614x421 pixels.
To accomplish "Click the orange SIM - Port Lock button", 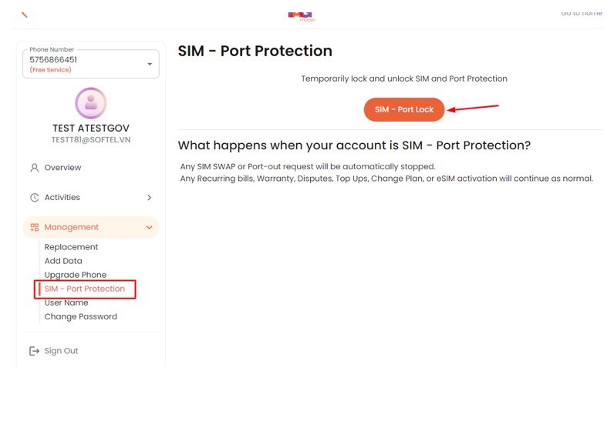I will pyautogui.click(x=404, y=109).
